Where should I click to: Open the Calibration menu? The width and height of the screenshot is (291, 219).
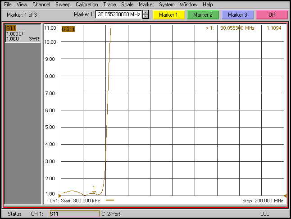(x=86, y=5)
